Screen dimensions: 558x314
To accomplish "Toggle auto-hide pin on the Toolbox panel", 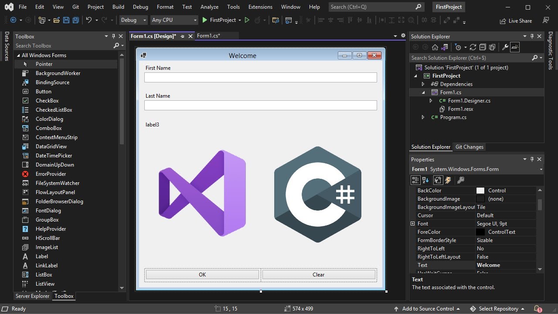I will coord(113,37).
